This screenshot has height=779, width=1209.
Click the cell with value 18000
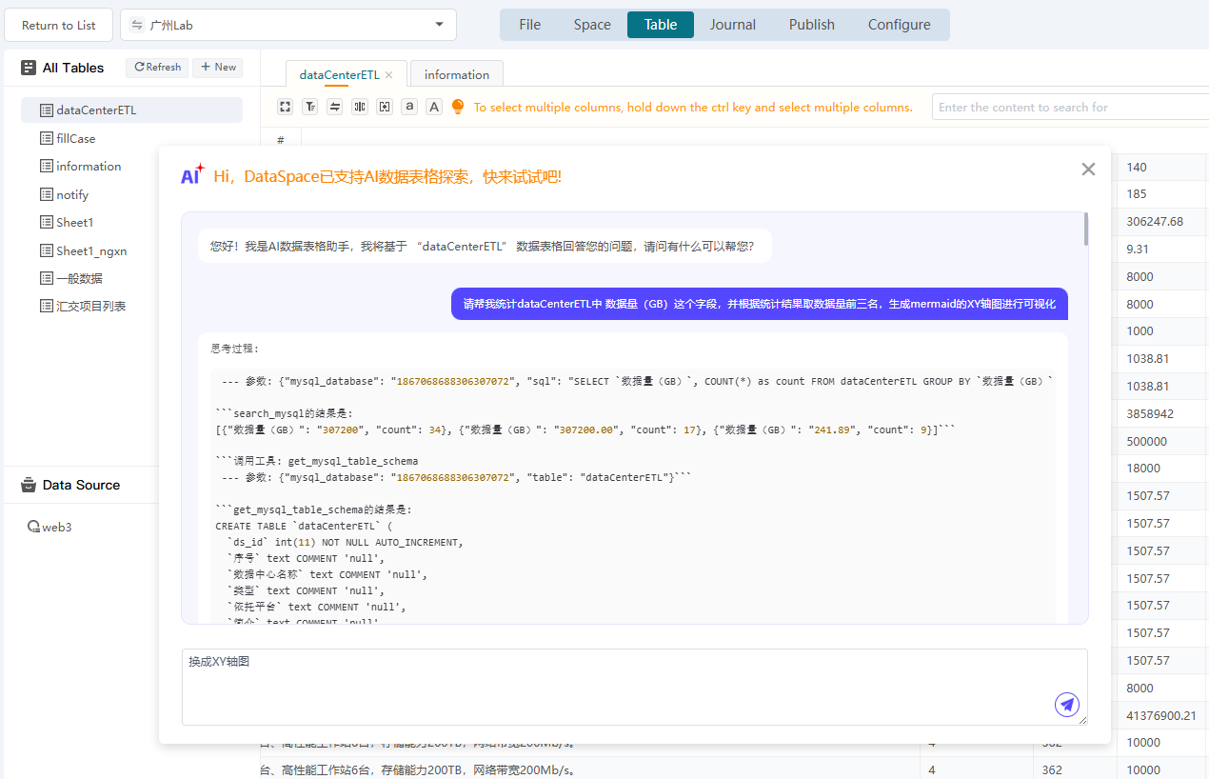1161,469
